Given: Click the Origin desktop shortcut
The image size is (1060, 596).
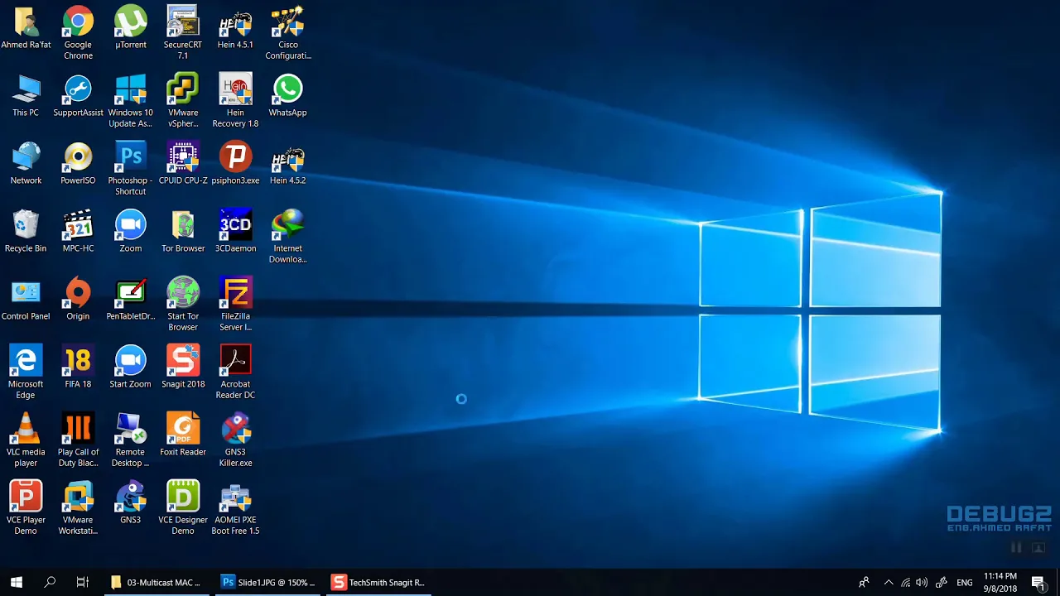Looking at the screenshot, I should click(x=78, y=299).
